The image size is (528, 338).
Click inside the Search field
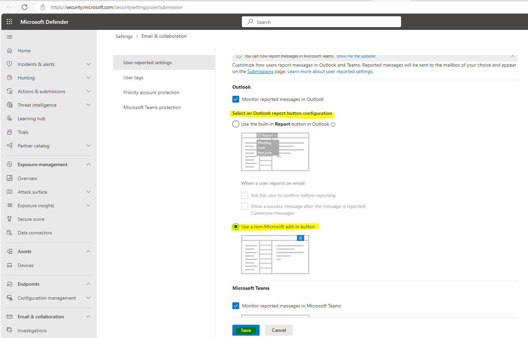(x=321, y=21)
